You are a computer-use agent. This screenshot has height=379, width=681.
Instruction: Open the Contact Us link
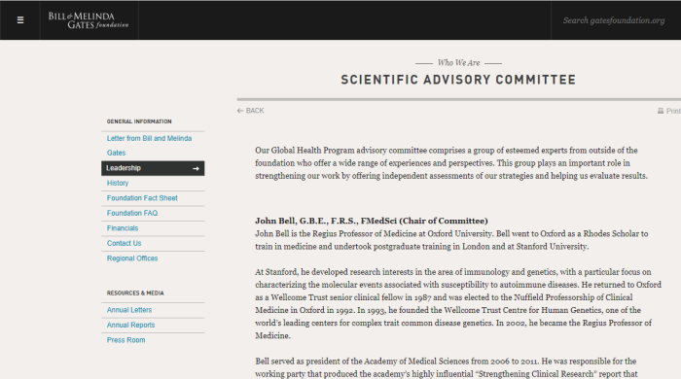(x=124, y=243)
